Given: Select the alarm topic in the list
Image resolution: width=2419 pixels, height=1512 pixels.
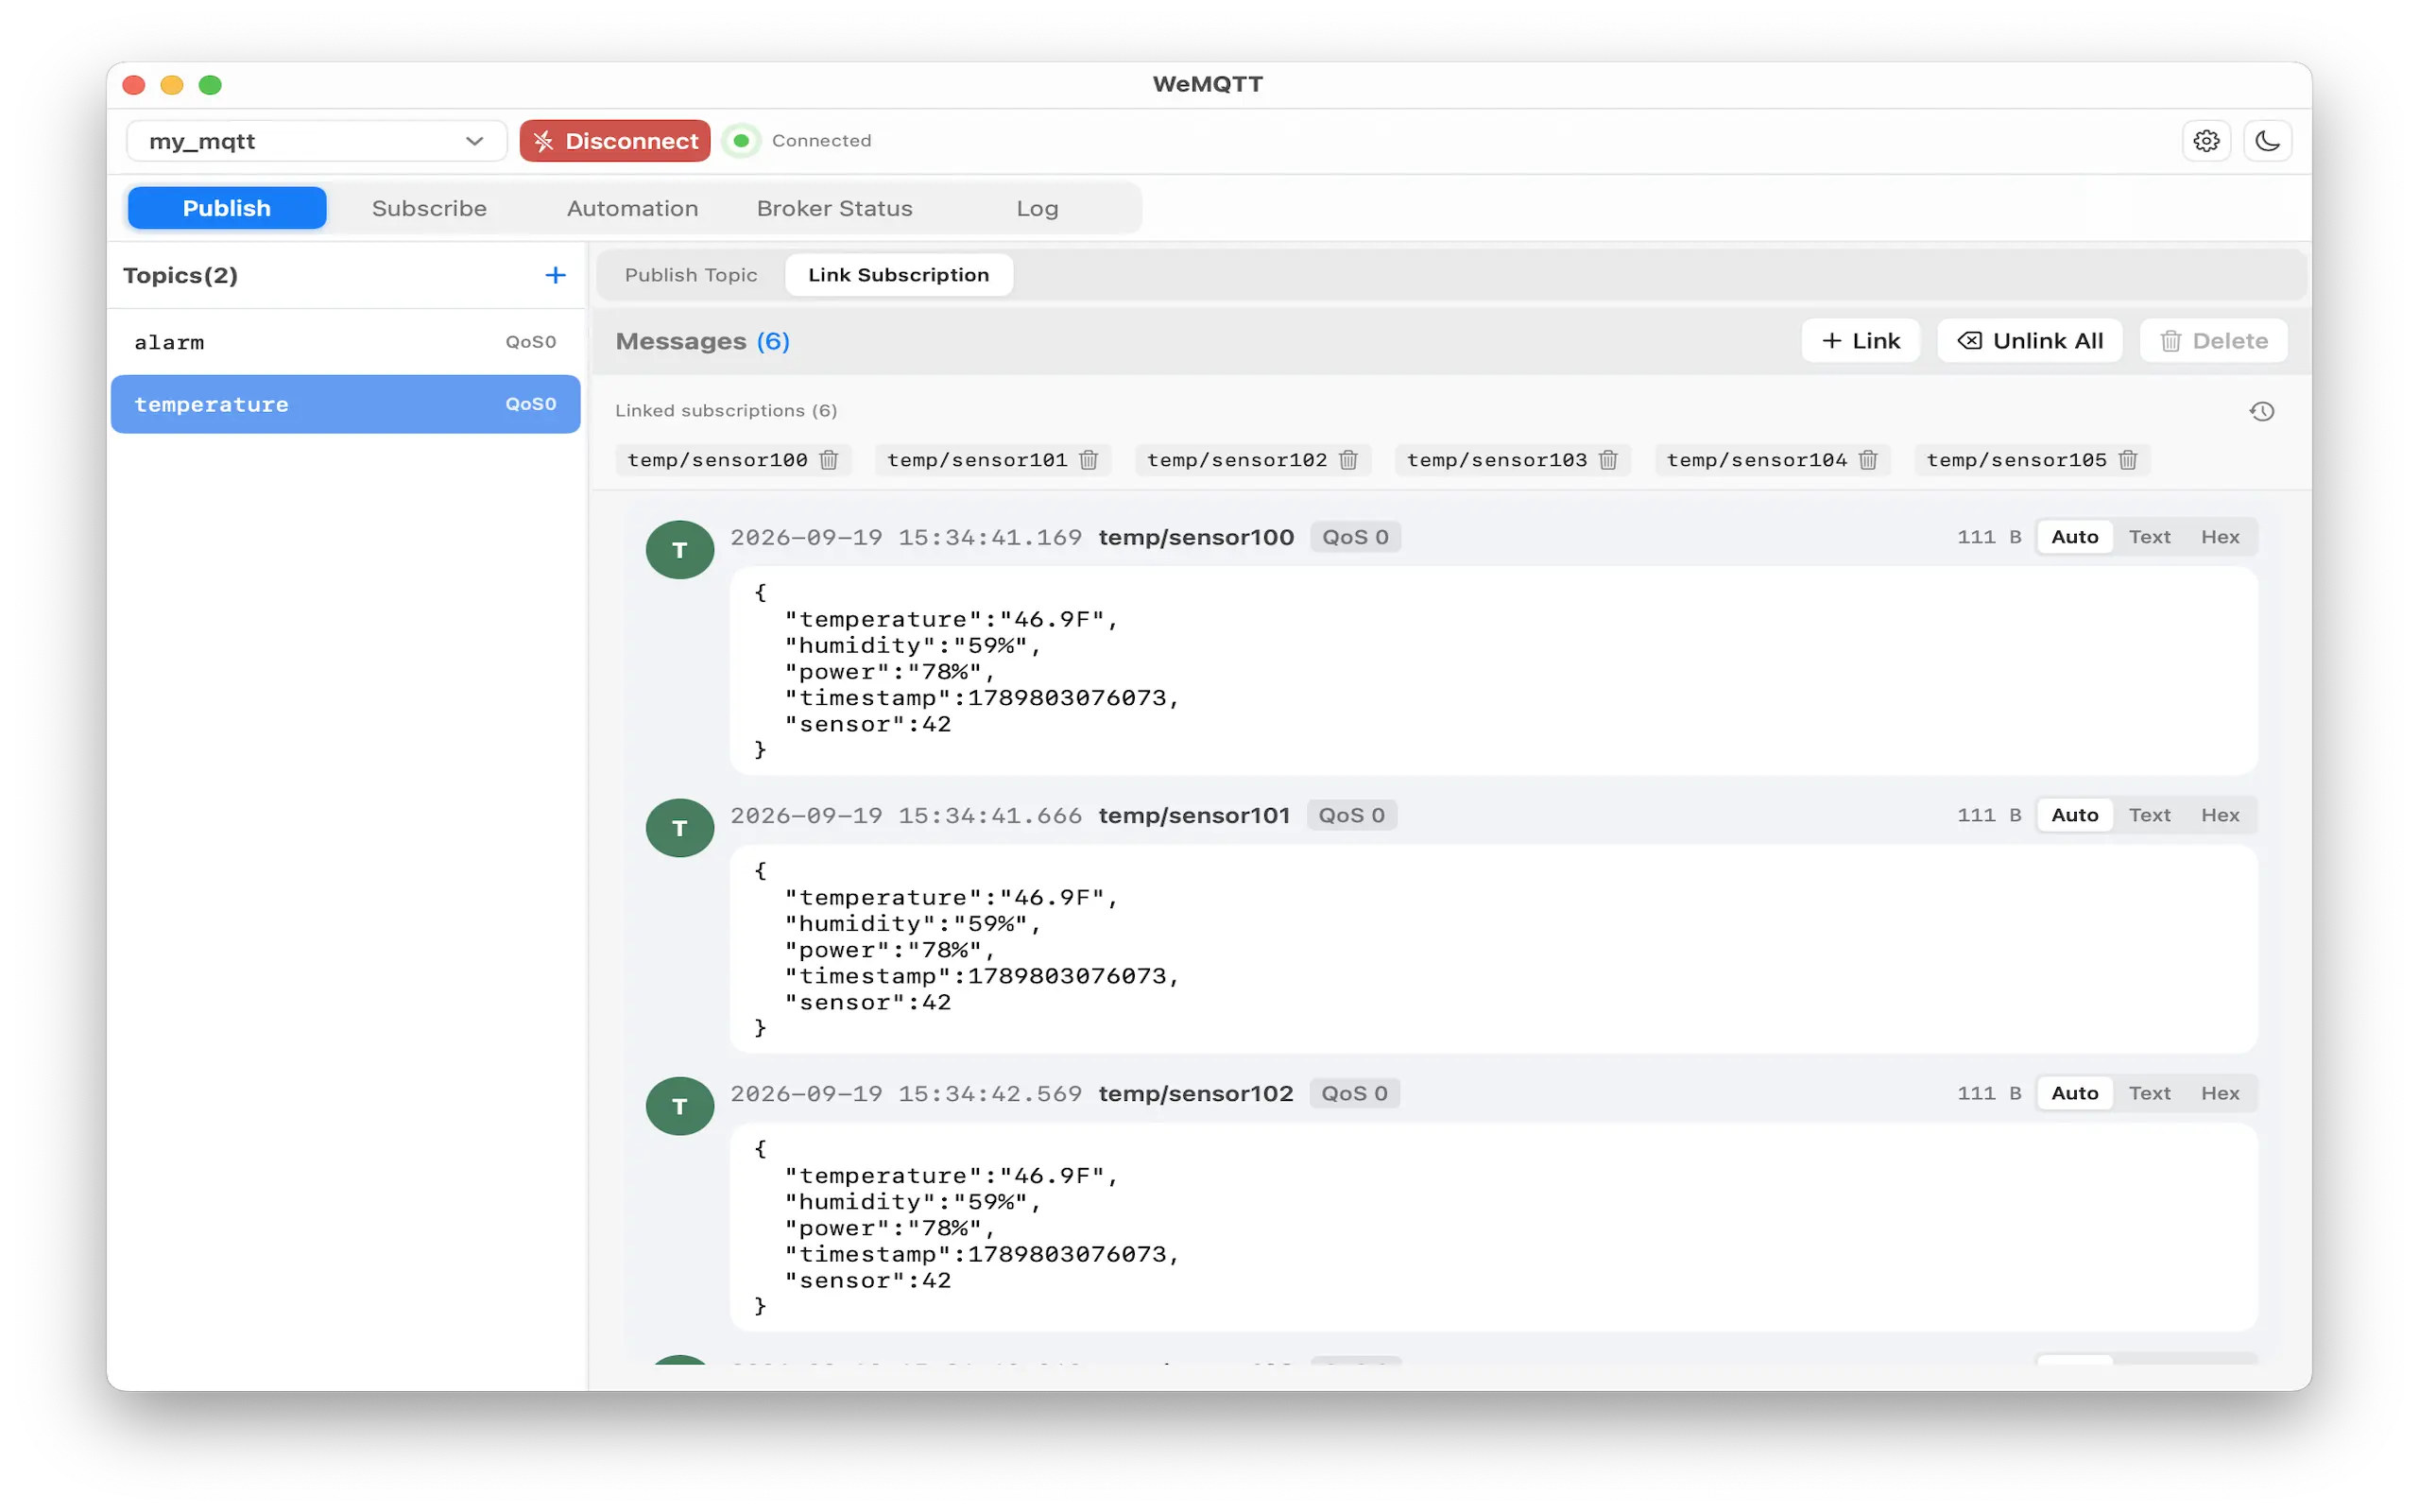Looking at the screenshot, I should 345,342.
